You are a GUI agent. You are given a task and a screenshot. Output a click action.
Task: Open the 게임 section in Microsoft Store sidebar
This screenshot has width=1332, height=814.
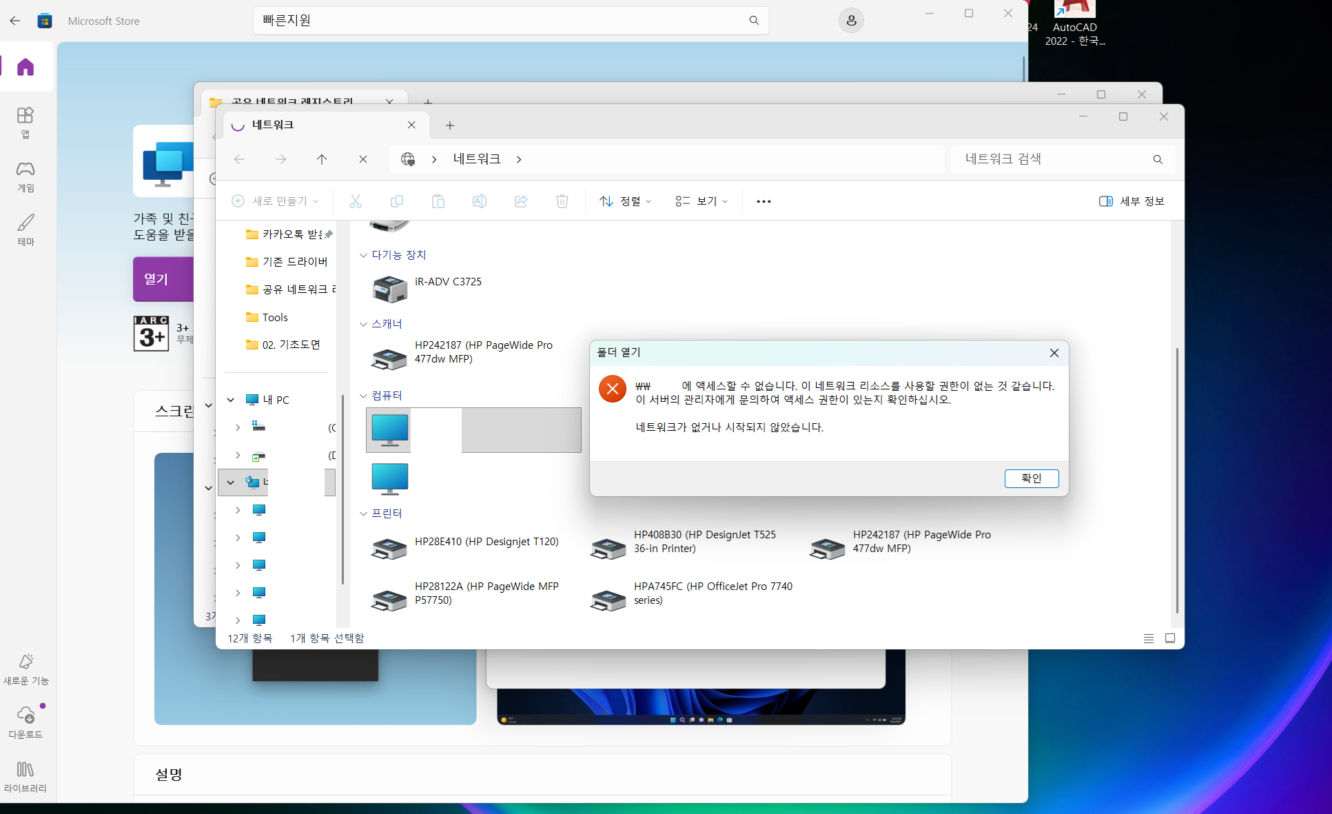pyautogui.click(x=25, y=176)
